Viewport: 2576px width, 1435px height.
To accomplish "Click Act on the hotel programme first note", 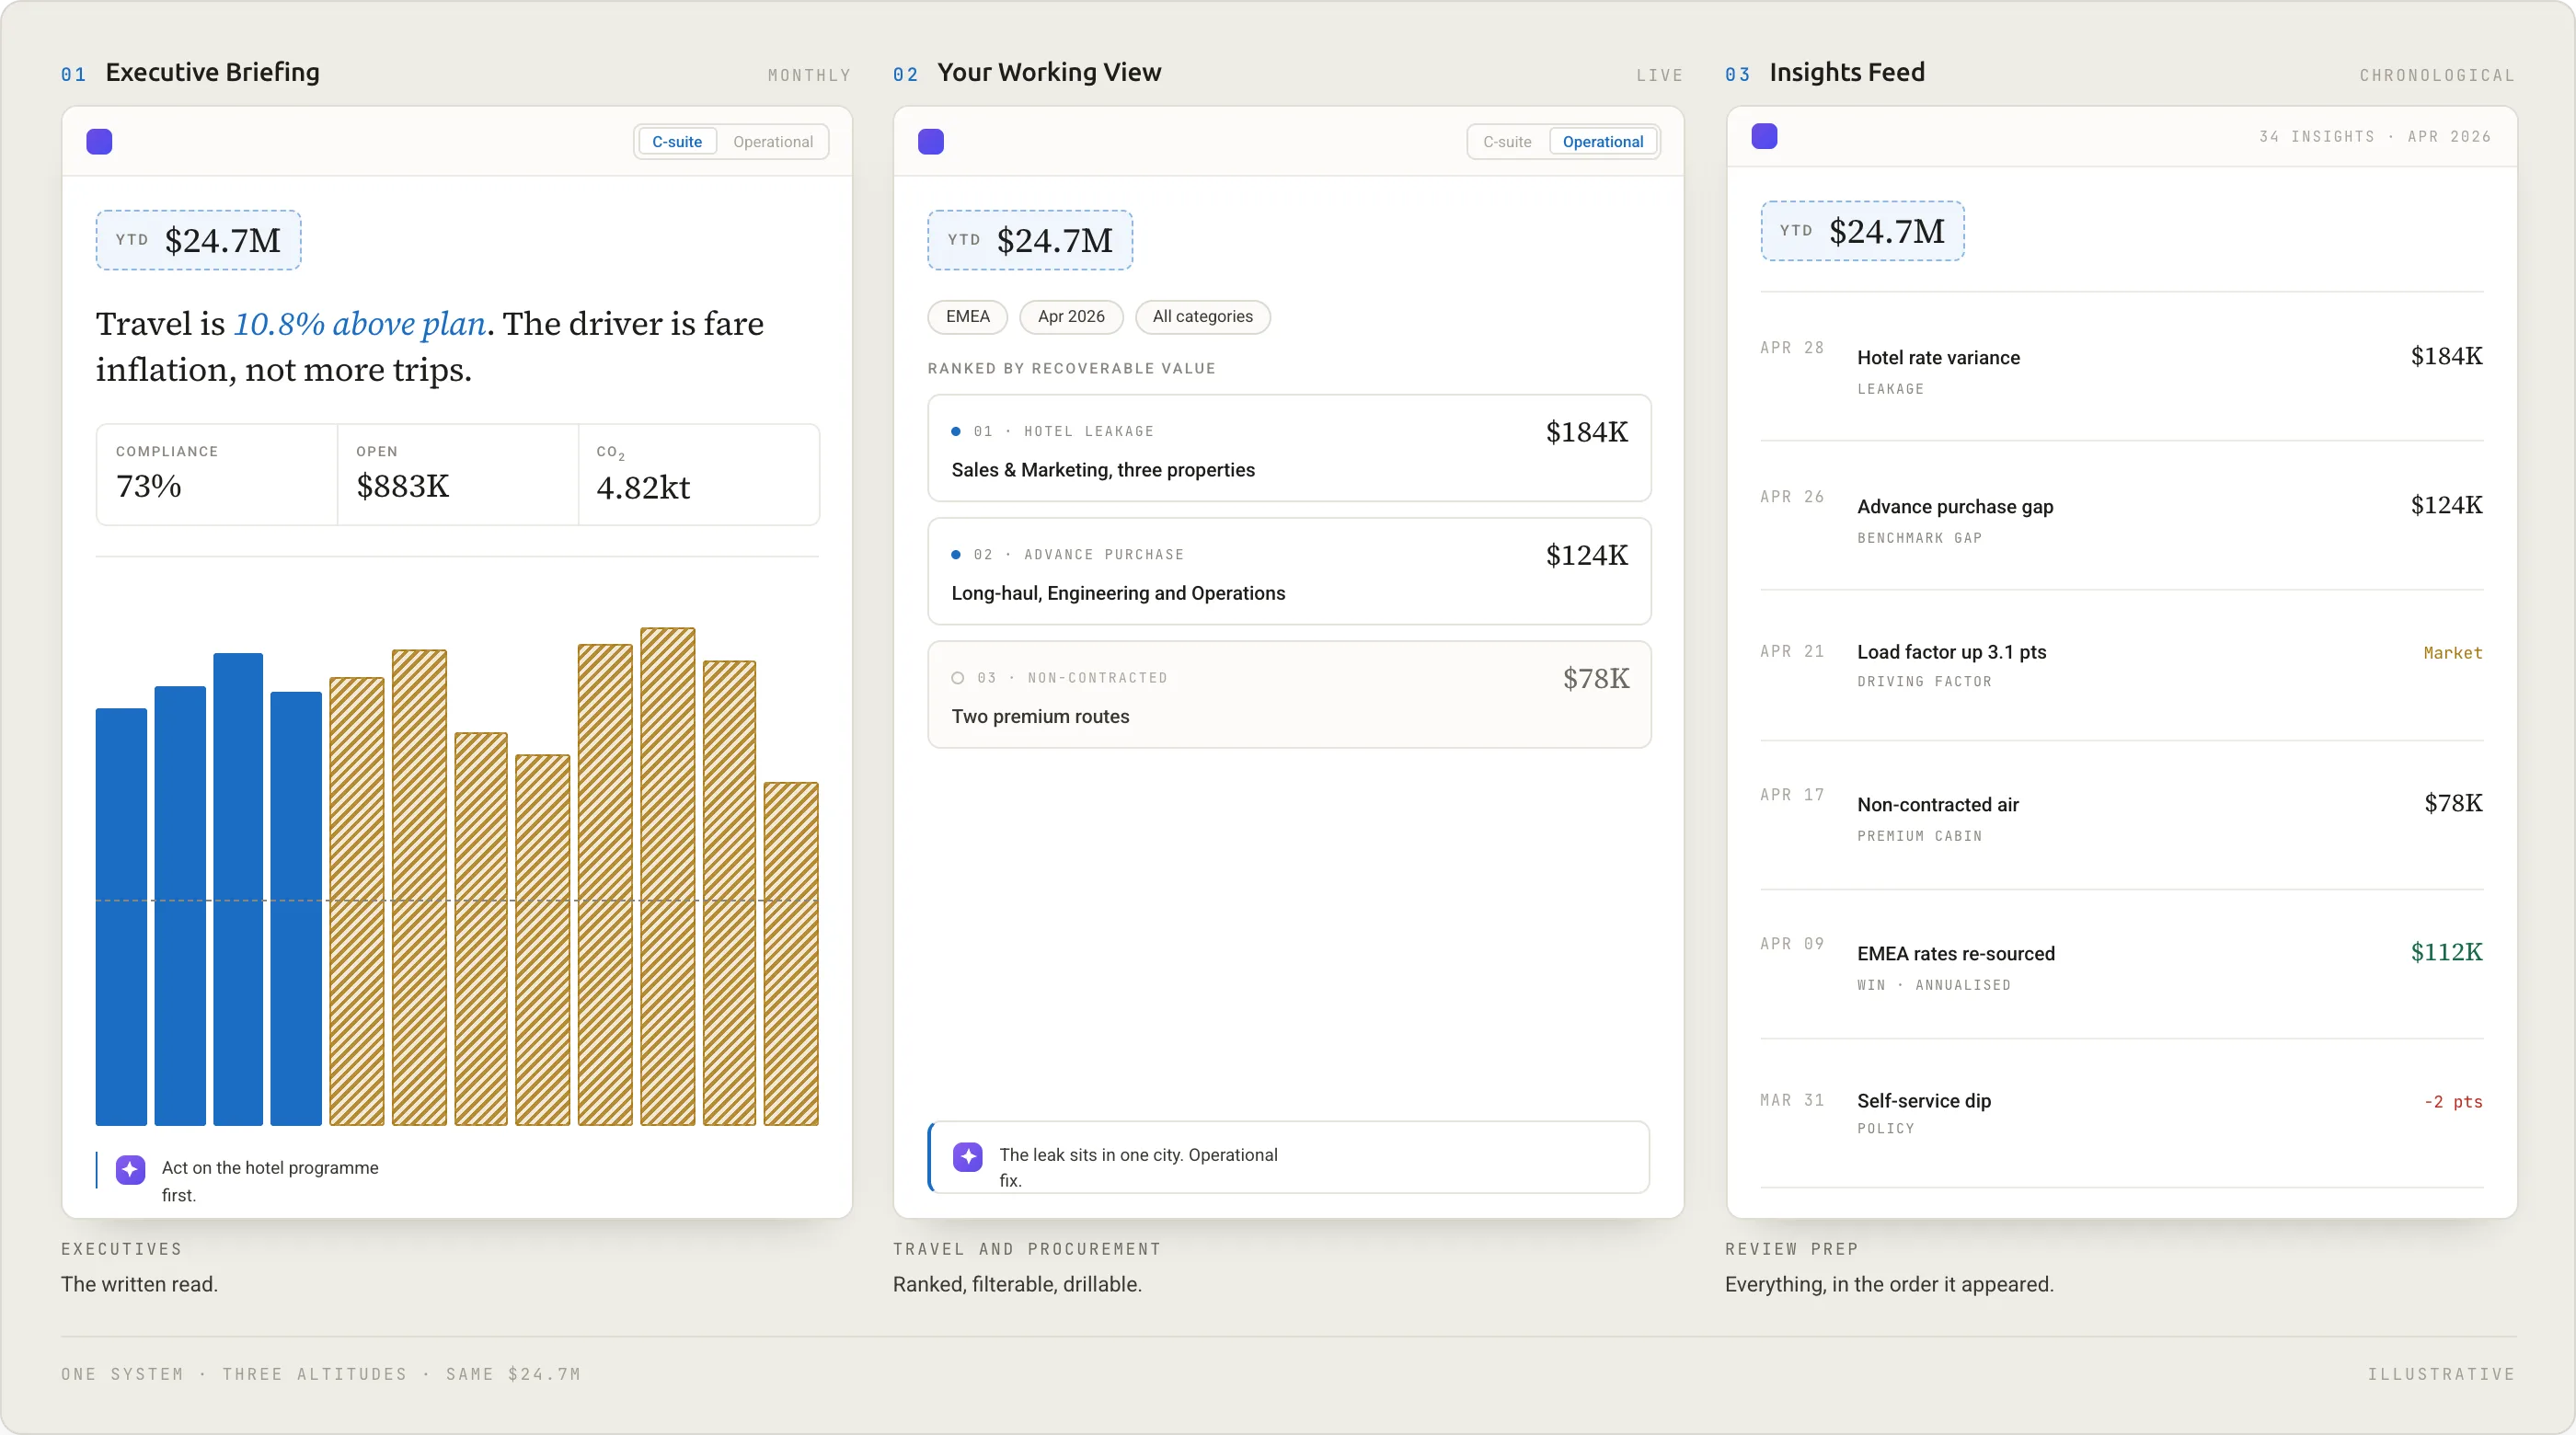I will [x=270, y=1182].
